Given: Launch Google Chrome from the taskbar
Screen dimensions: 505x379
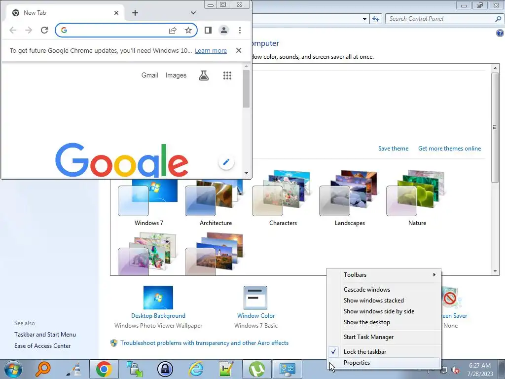Looking at the screenshot, I should pos(104,369).
